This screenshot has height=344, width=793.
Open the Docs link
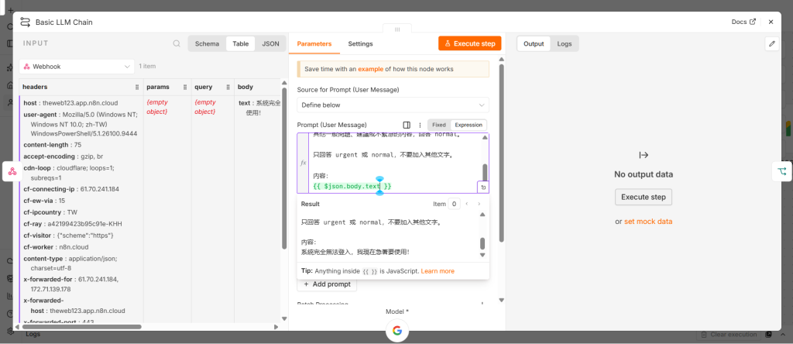point(743,22)
